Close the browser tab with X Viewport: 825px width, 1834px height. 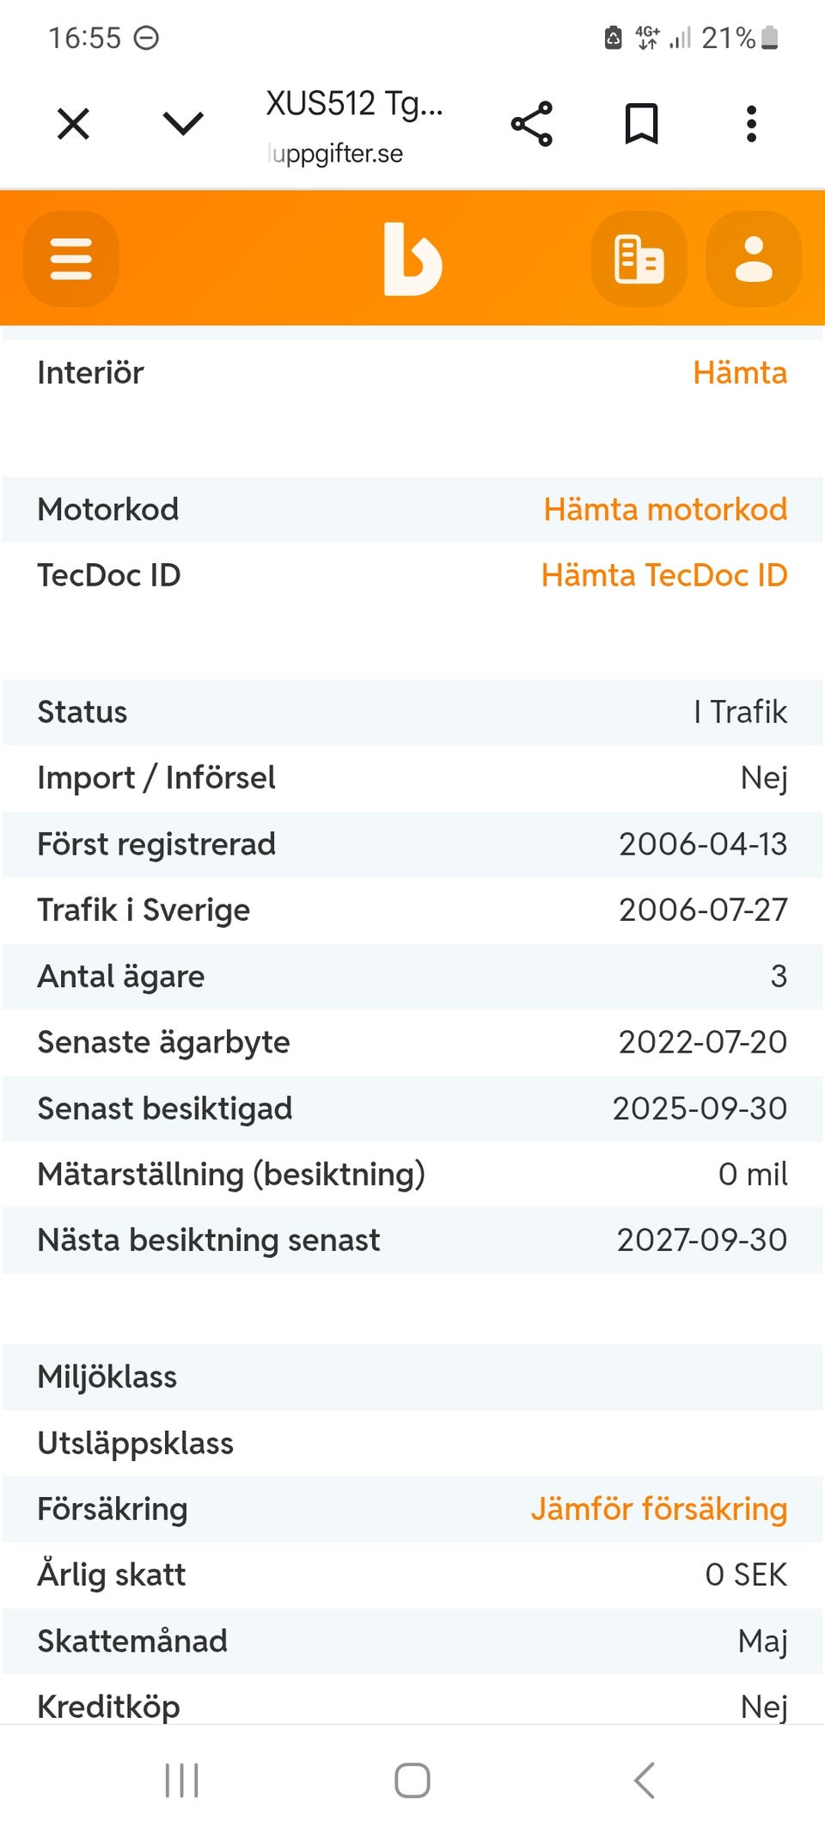point(73,124)
